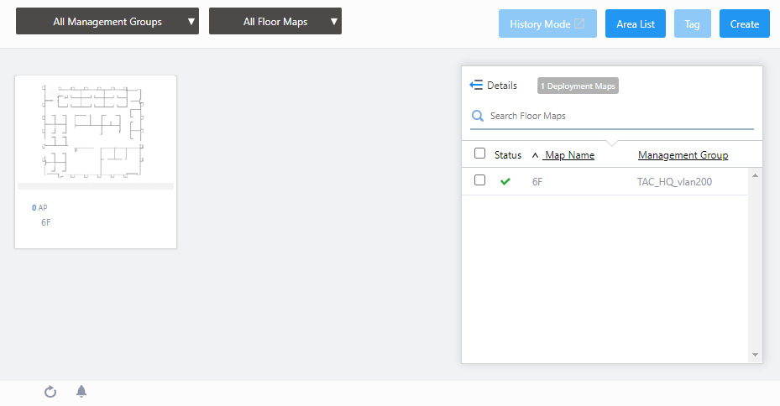Click the Create button
Screen dimensions: 780x406
[x=744, y=23]
